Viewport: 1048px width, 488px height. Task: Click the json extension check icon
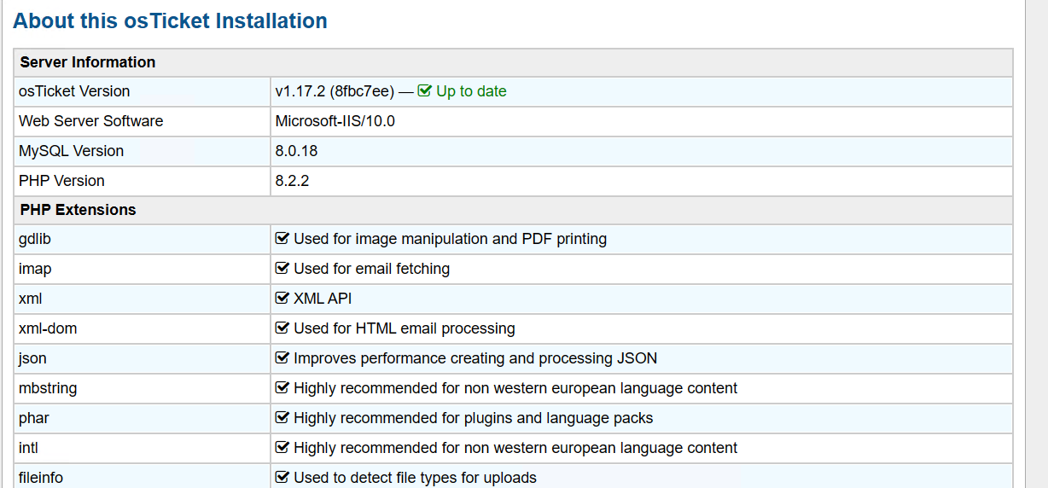(x=282, y=358)
